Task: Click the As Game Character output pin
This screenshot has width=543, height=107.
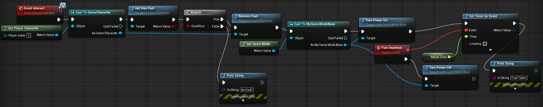Action: [x=120, y=33]
